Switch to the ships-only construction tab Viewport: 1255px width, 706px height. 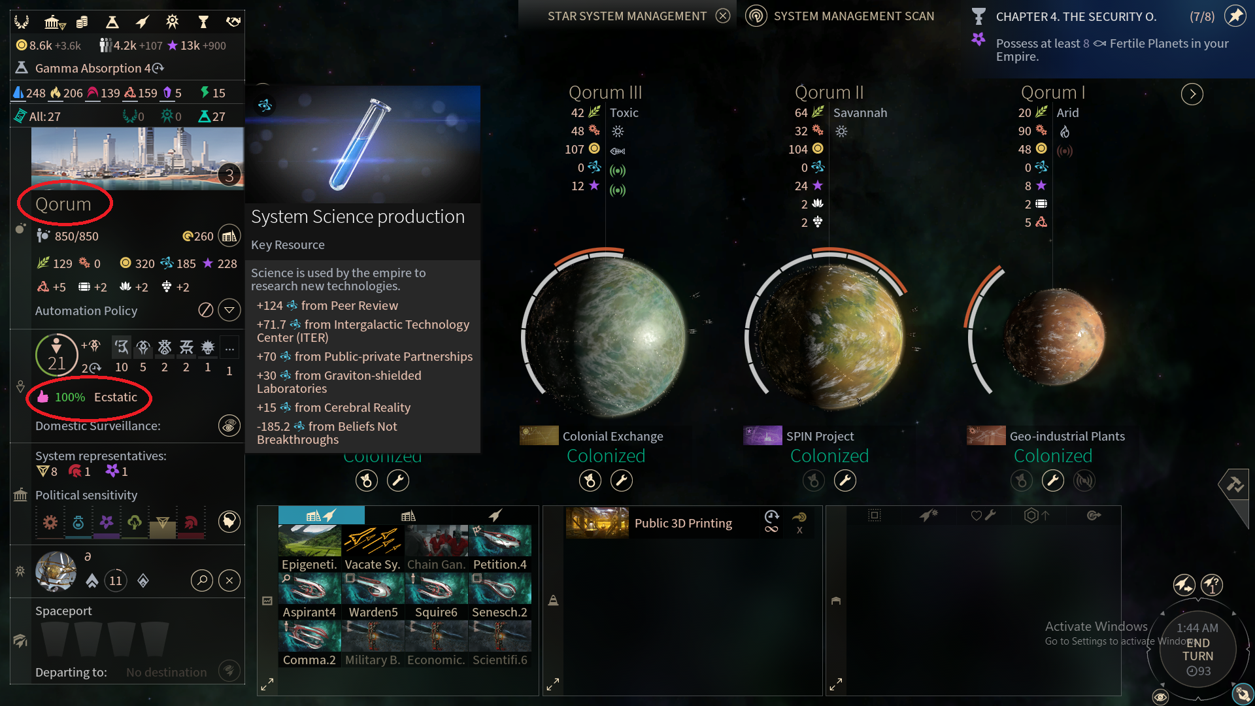coord(495,516)
